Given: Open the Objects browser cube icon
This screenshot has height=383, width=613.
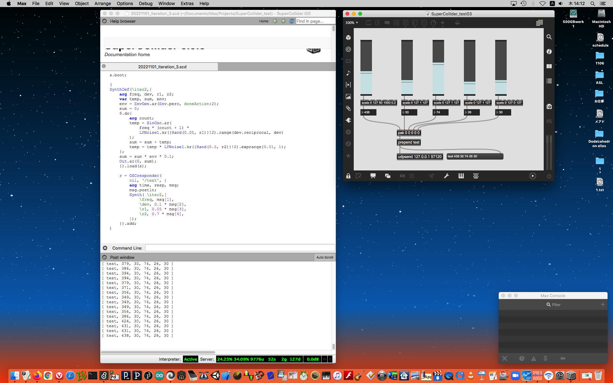Looking at the screenshot, I should point(348,38).
